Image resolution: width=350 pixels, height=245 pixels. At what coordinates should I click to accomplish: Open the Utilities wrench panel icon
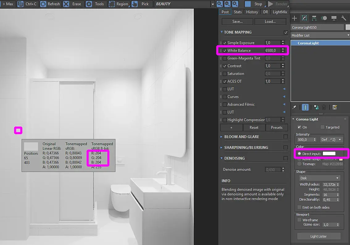pos(344,18)
